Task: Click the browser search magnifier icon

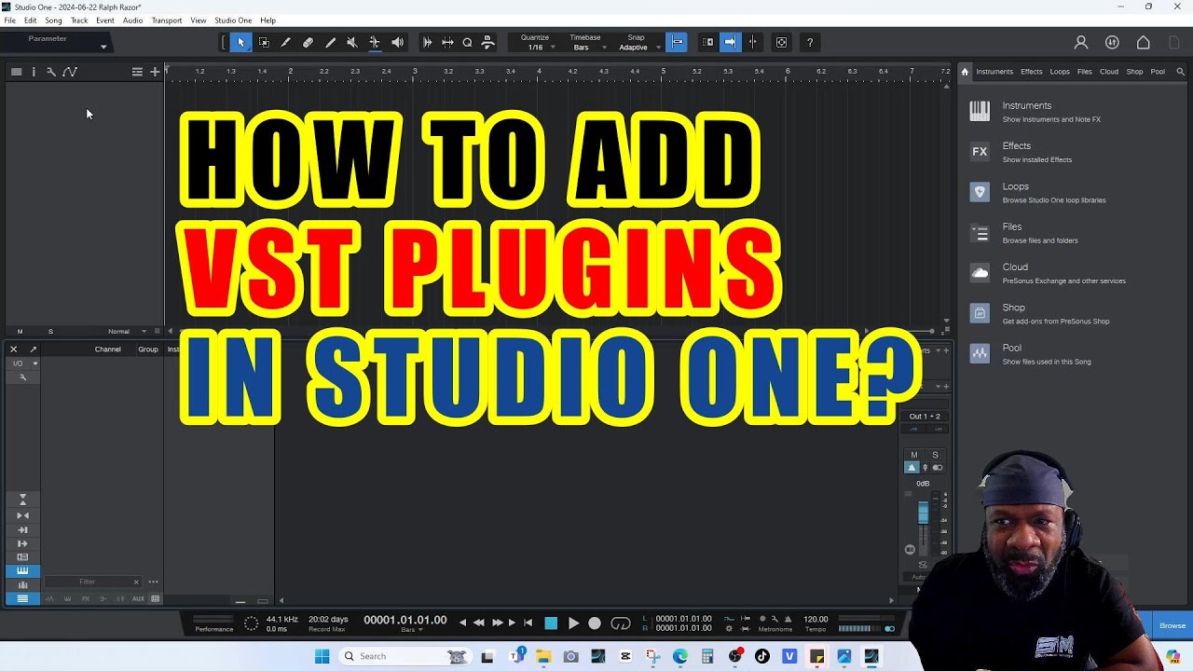Action: coord(1181,72)
